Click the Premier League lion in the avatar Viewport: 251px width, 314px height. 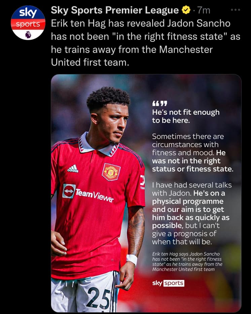point(28,34)
